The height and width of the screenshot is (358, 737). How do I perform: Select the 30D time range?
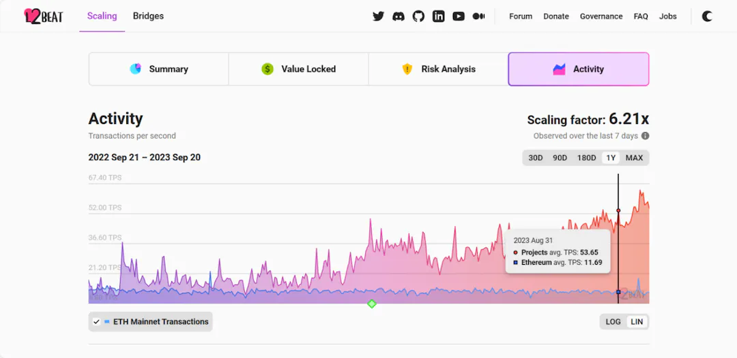(536, 158)
